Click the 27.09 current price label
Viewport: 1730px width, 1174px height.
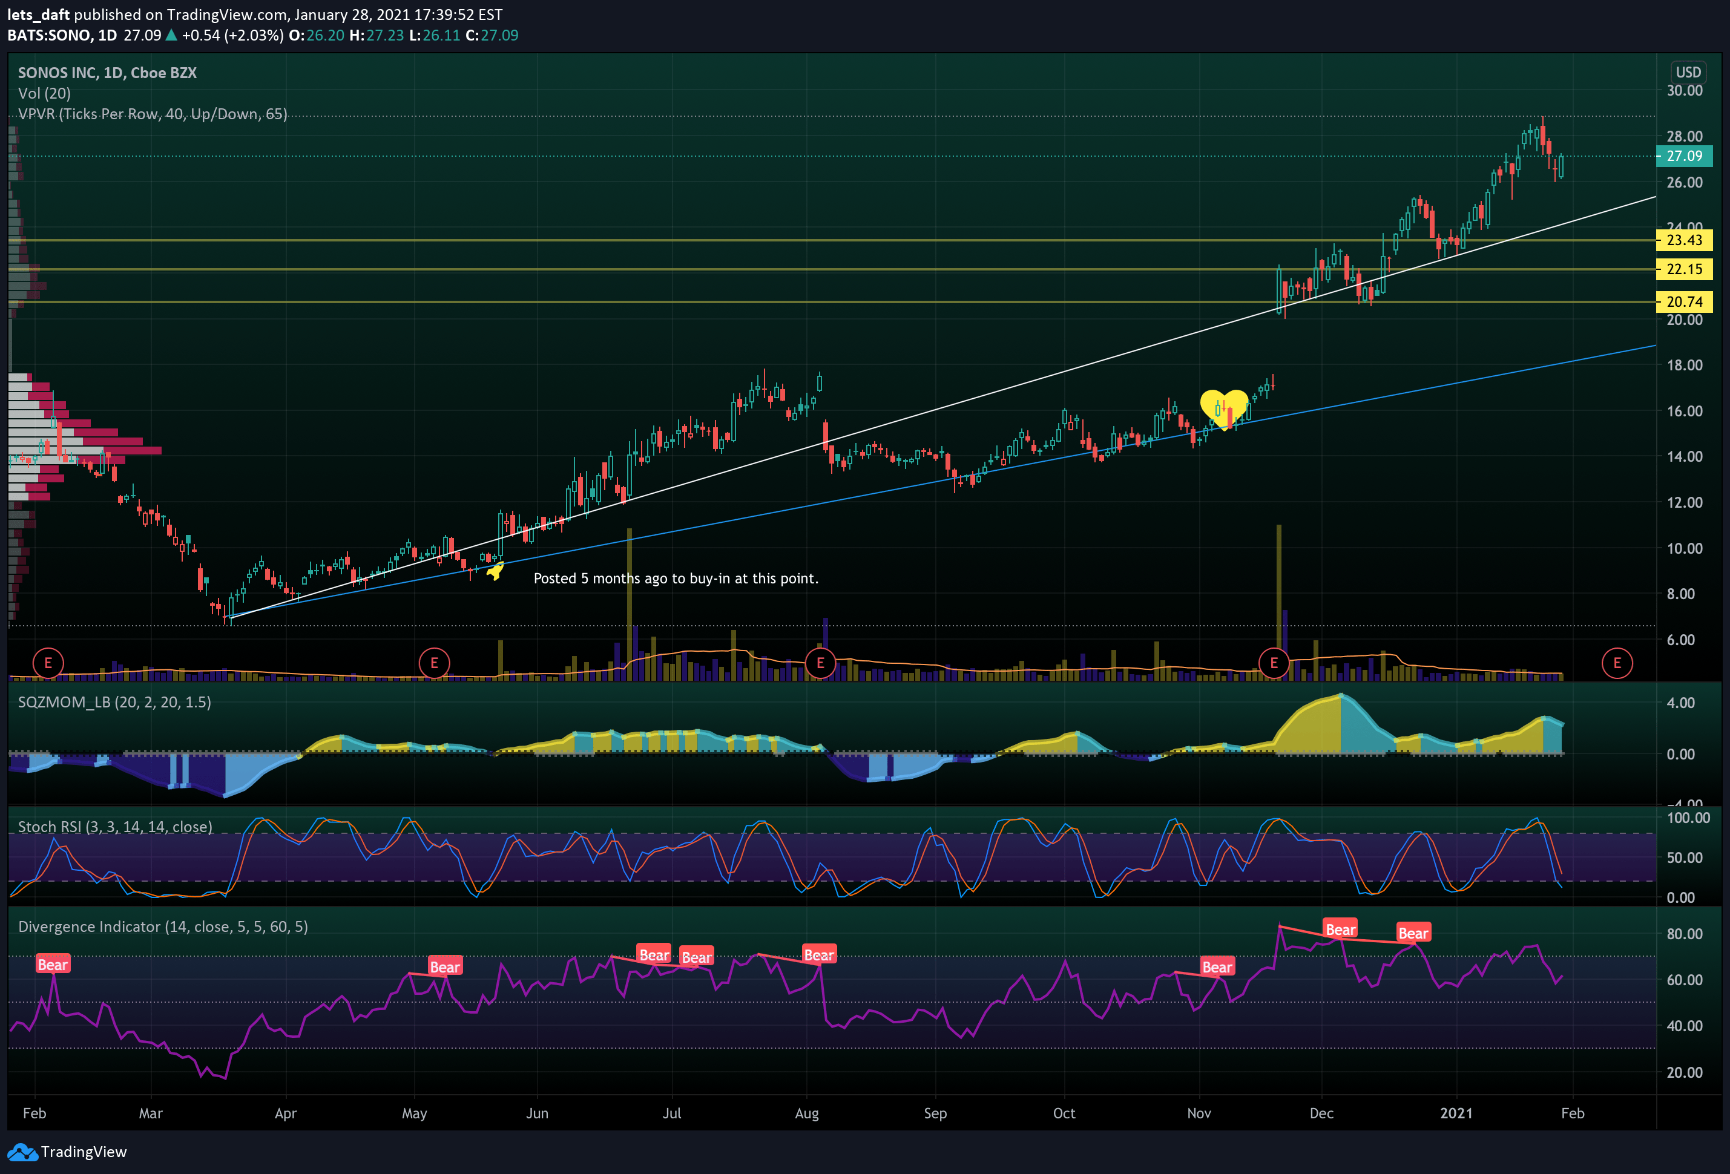pyautogui.click(x=1684, y=156)
